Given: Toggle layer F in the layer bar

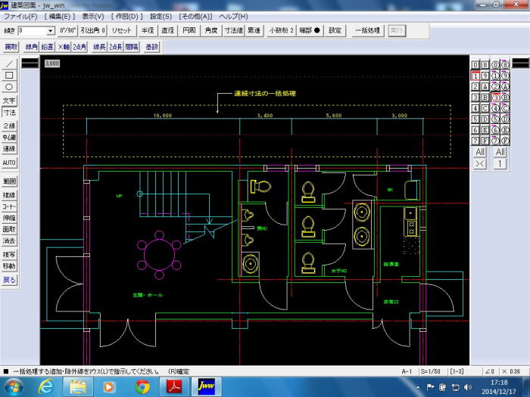Looking at the screenshot, I should (x=485, y=141).
